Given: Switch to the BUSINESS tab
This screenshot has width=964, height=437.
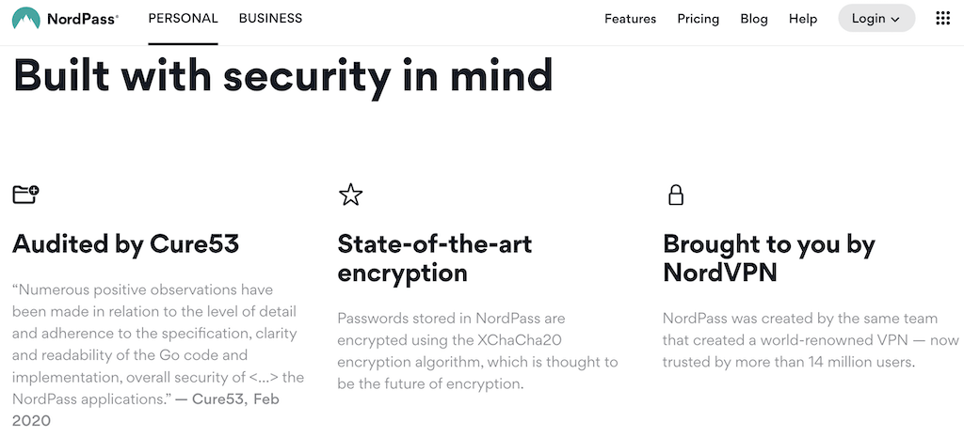Looking at the screenshot, I should (x=270, y=19).
